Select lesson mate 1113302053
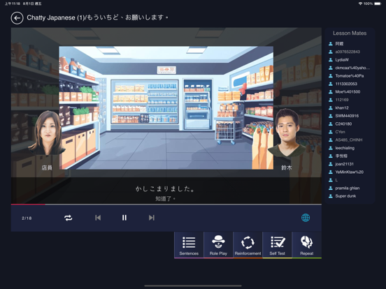The image size is (386, 289). pos(346,84)
